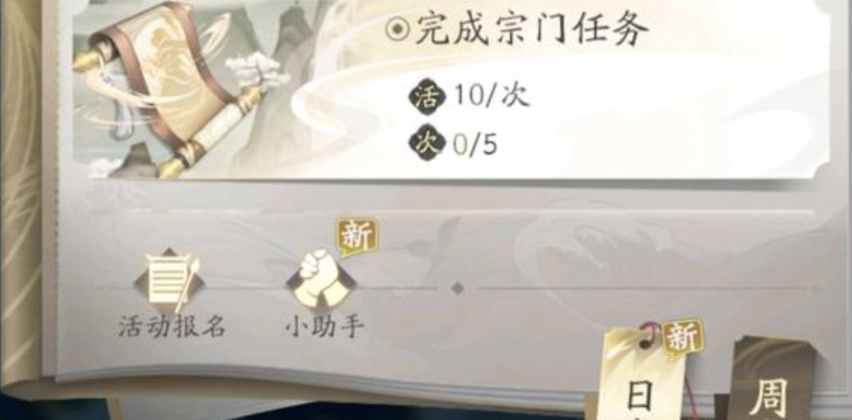This screenshot has width=852, height=420.
Task: Click the diamond marker on the divider line
Action: 458,288
